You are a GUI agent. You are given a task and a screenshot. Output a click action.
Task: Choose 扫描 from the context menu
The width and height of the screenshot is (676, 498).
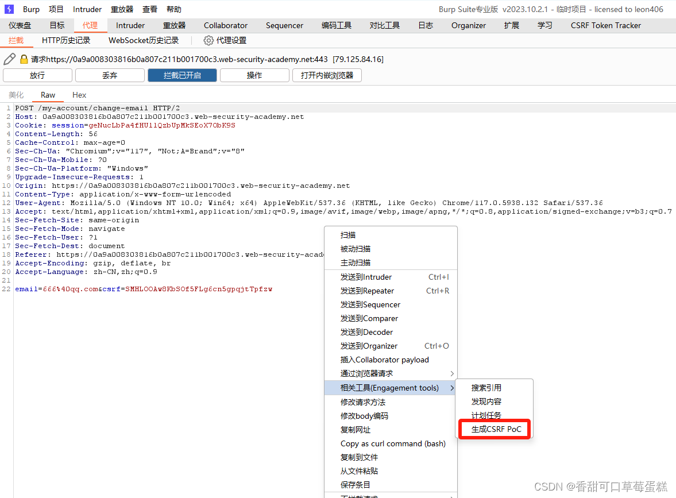pyautogui.click(x=391, y=235)
